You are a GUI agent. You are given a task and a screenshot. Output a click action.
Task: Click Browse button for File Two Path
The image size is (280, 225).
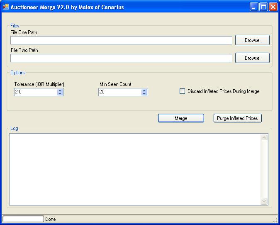[x=252, y=58]
